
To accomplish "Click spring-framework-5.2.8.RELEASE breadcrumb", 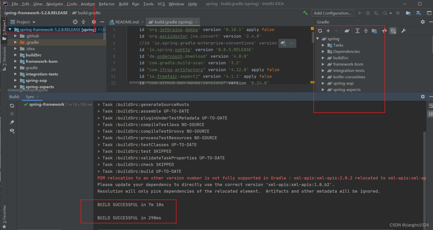I will [x=36, y=13].
